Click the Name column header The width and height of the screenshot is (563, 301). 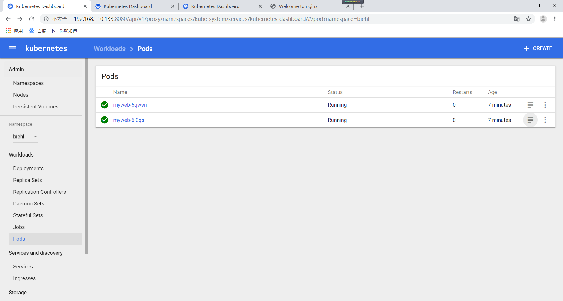click(120, 92)
